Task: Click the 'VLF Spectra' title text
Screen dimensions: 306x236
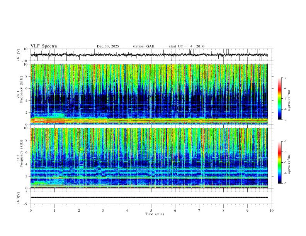Action: pos(44,46)
